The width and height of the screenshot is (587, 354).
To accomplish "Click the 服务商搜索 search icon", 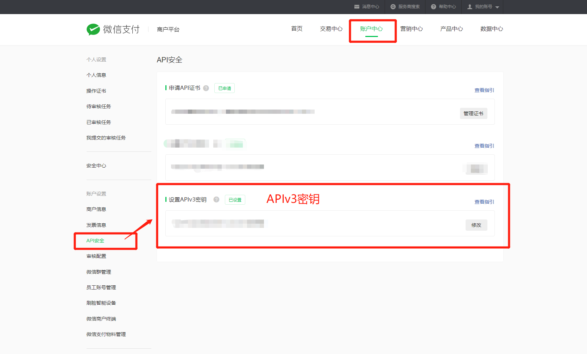I will [393, 7].
